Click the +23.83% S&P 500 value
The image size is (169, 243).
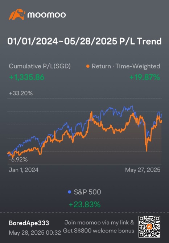tap(84, 205)
